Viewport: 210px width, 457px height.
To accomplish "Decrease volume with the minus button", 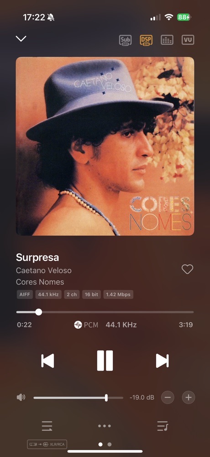I will tap(168, 397).
